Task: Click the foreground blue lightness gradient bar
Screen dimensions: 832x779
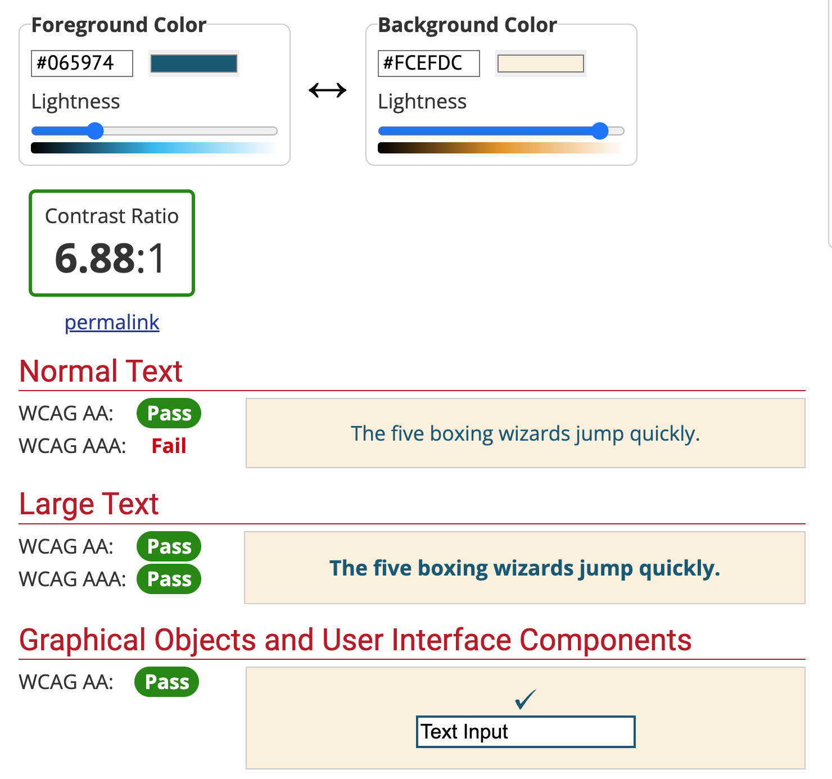Action: tap(154, 148)
